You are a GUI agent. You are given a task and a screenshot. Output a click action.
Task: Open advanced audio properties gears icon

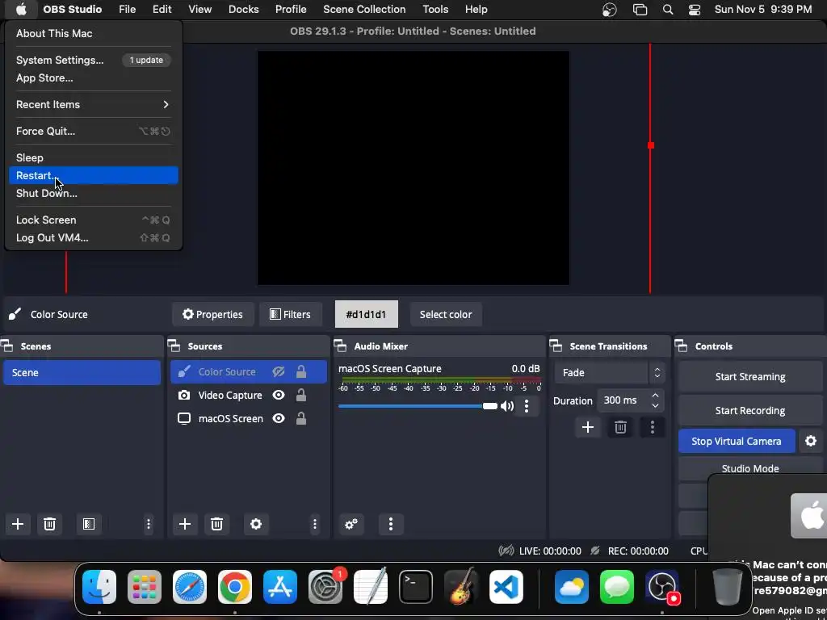pos(351,524)
